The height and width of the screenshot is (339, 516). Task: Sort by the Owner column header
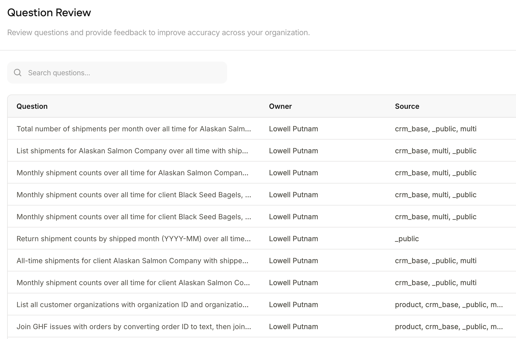pyautogui.click(x=280, y=106)
